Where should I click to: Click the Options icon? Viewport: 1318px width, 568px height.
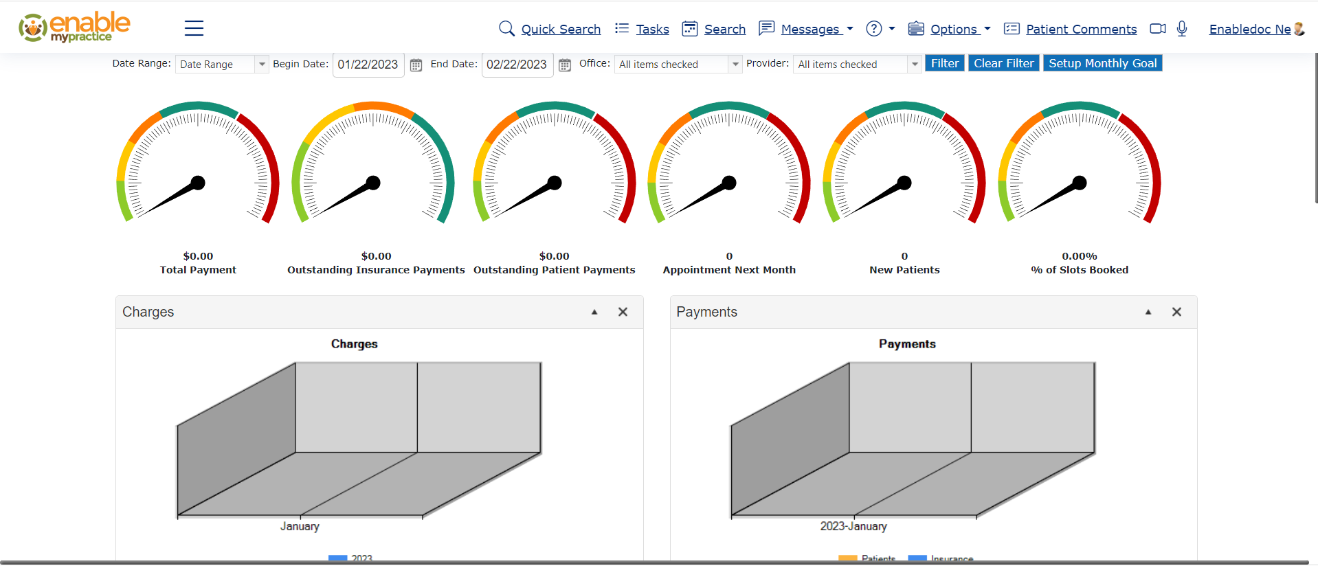tap(916, 28)
